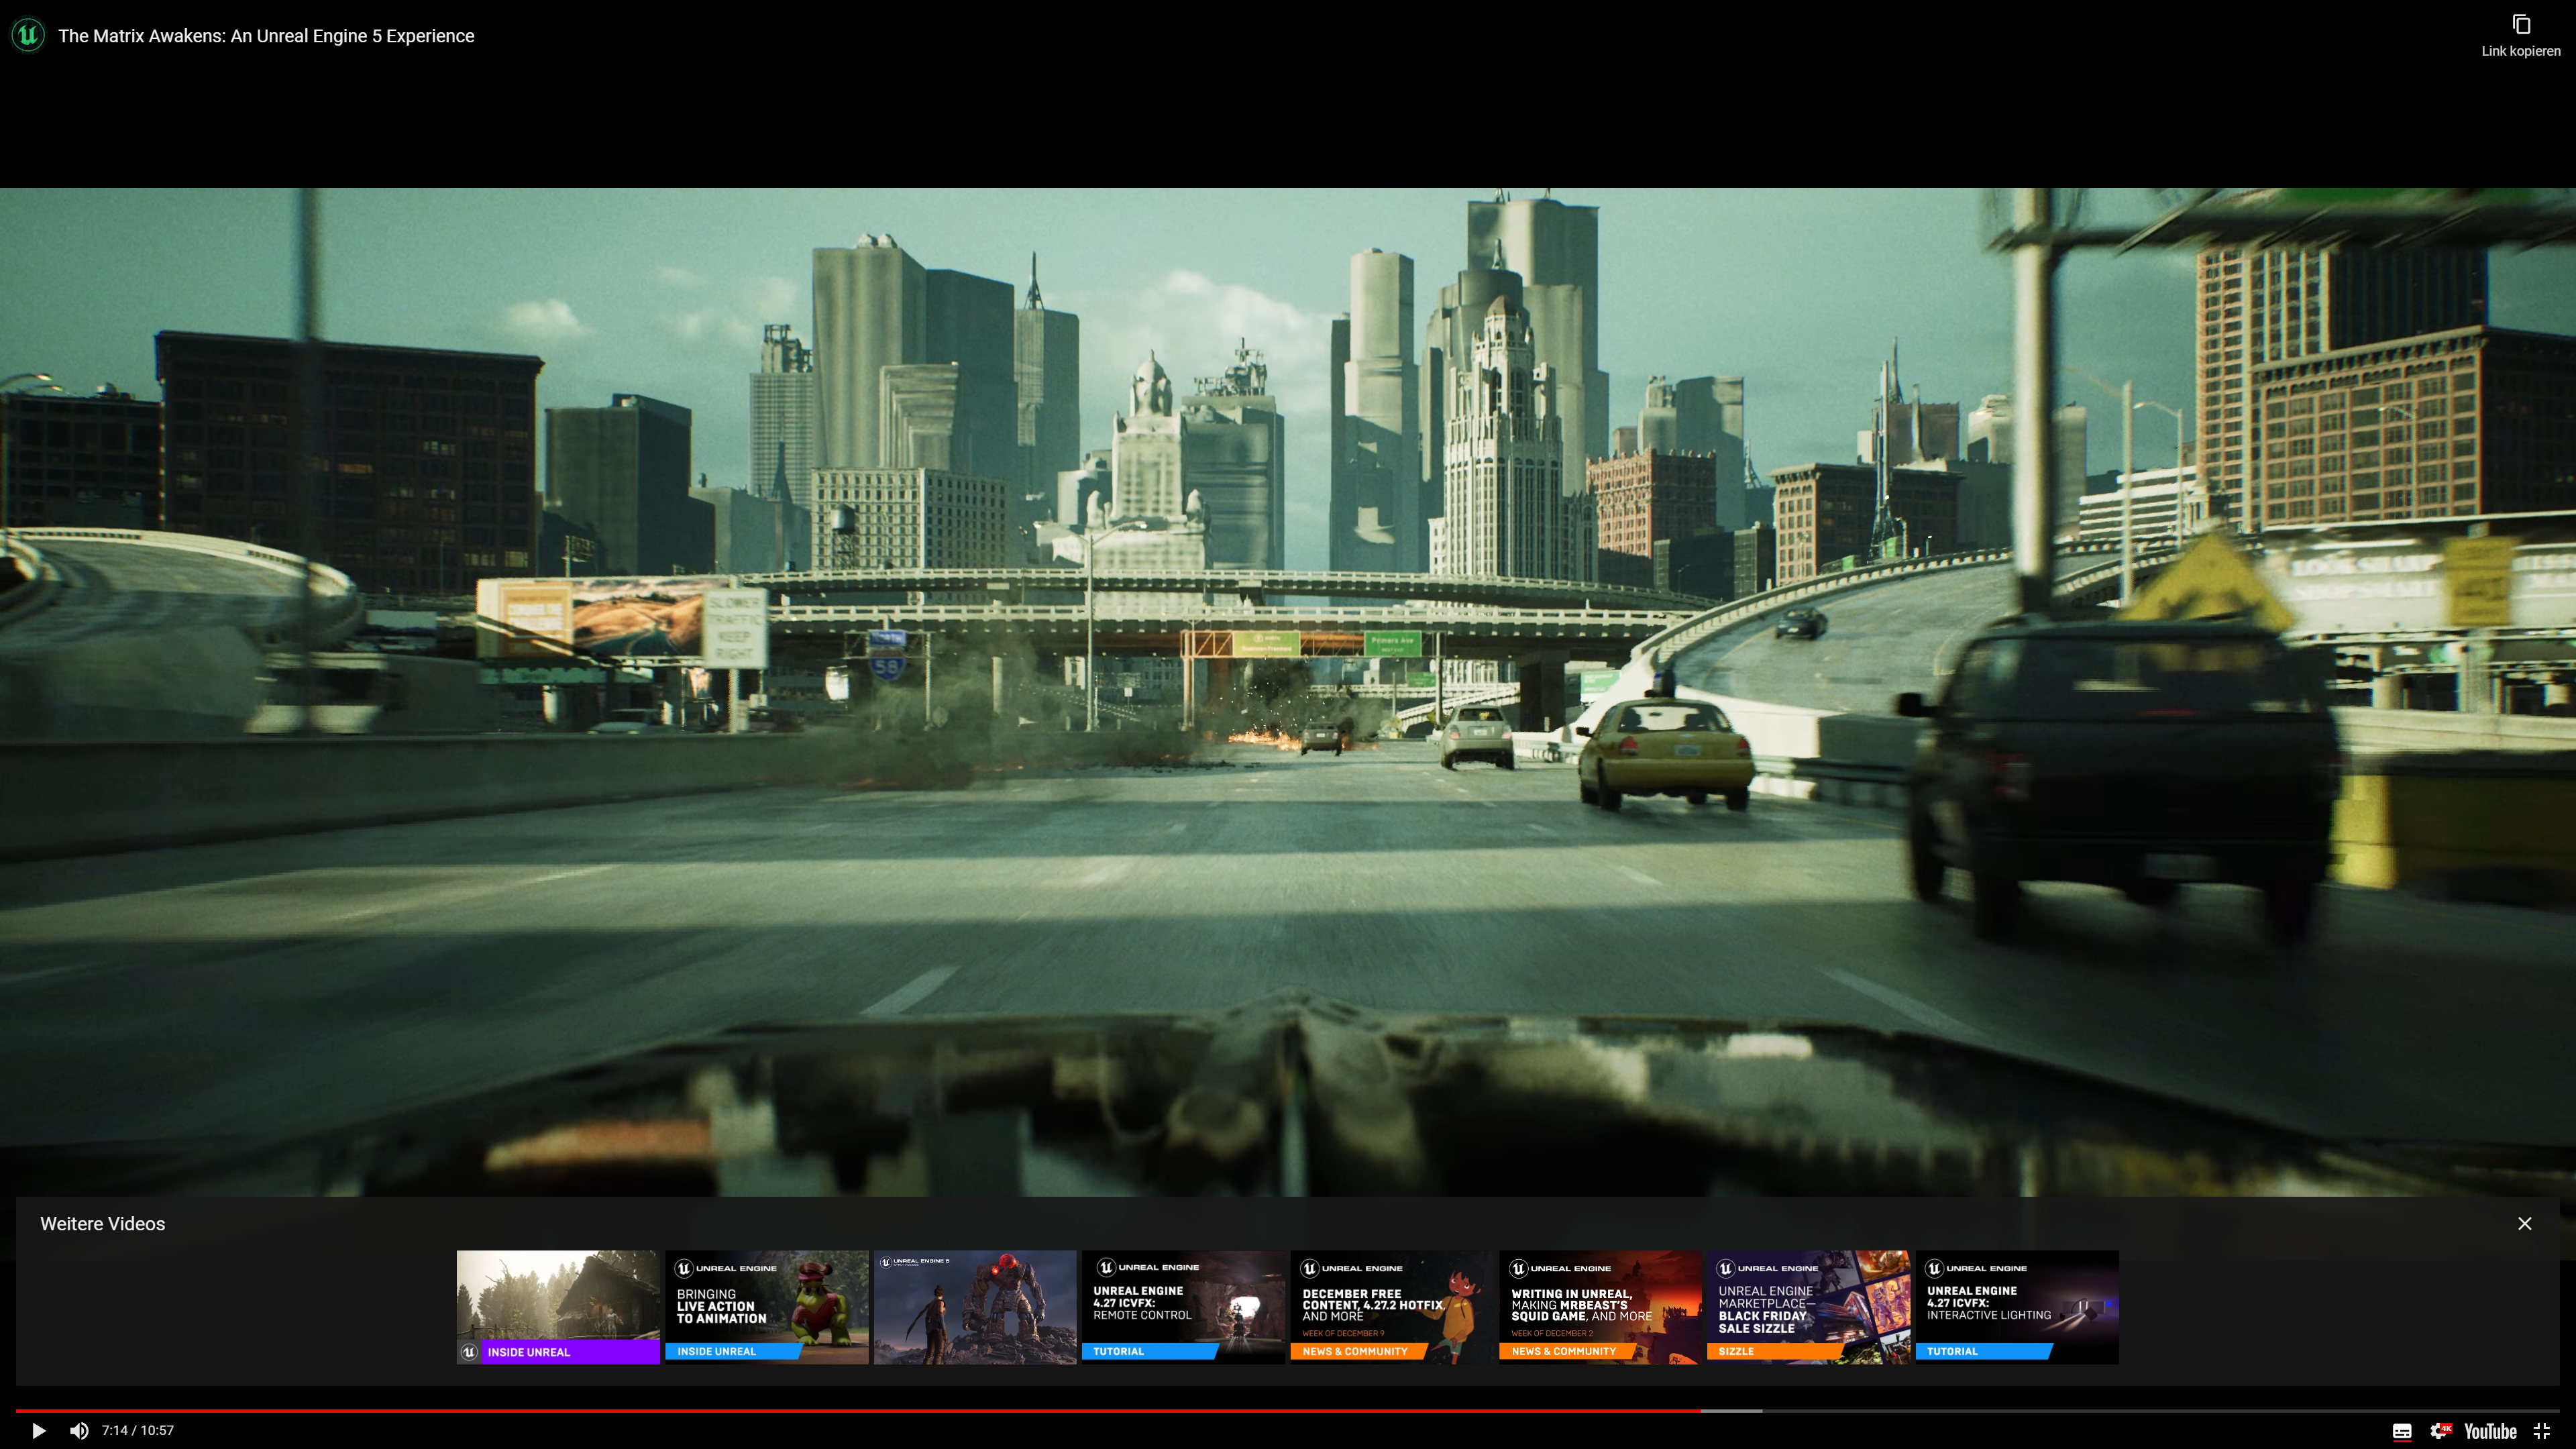This screenshot has height=1449, width=2576.
Task: Close the Weitere Videos panel
Action: [x=2524, y=1223]
